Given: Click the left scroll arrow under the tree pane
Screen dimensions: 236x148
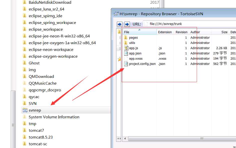Looking at the screenshot, I should pyautogui.click(x=118, y=139).
